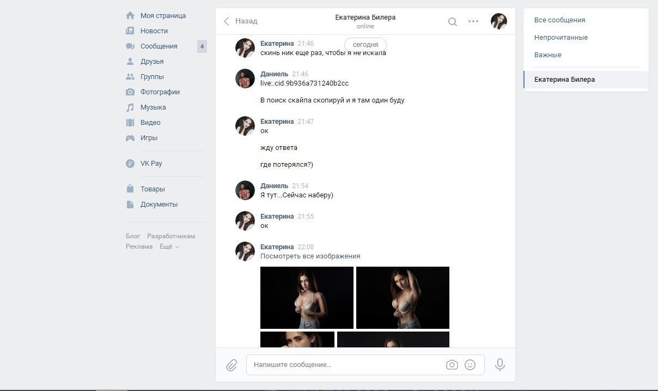658x391 pixels.
Task: Click the search icon in chat header
Action: (452, 22)
